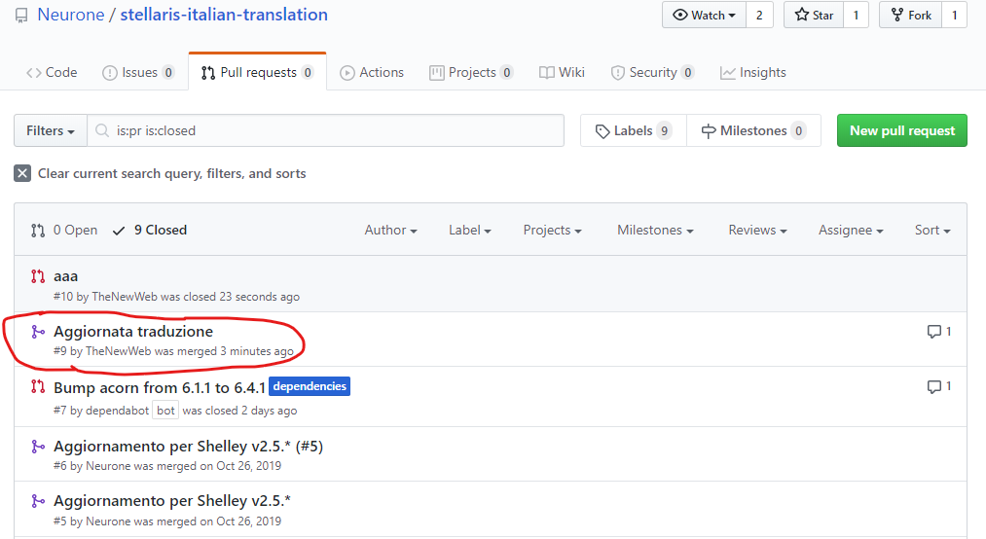
Task: Fork this repository
Action: coord(910,15)
